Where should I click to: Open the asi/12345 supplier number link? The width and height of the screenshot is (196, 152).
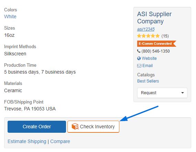coord(146,29)
